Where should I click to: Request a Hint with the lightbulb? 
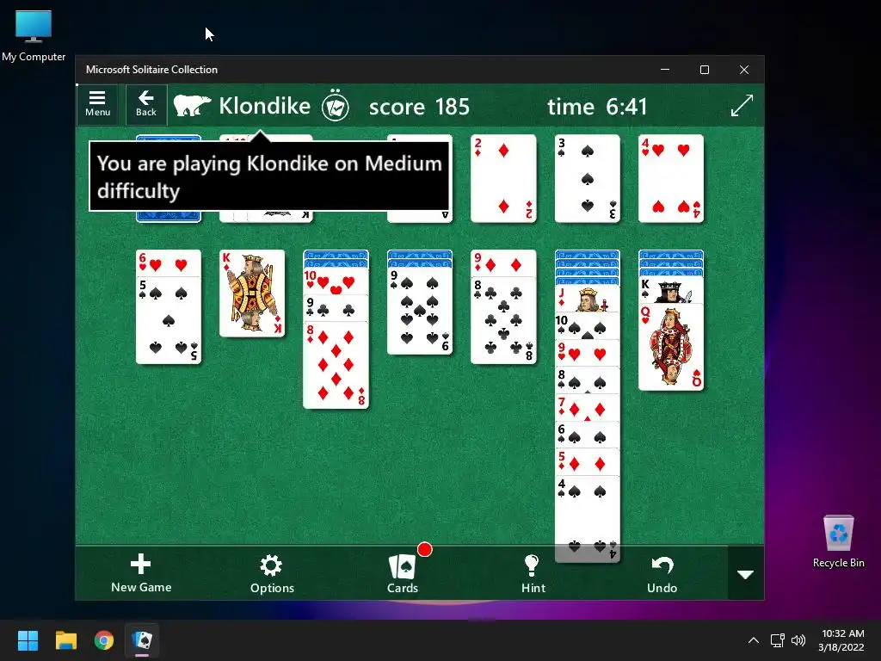tap(533, 573)
